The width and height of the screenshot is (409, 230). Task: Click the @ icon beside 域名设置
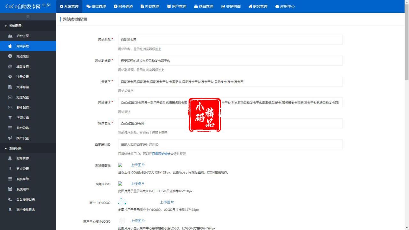(10, 66)
